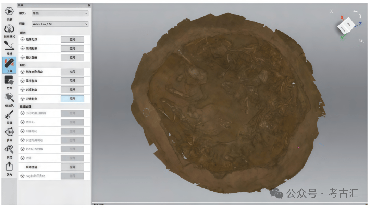
Task: Click the lower hexagon icon with corner nodes
Action: (9, 132)
